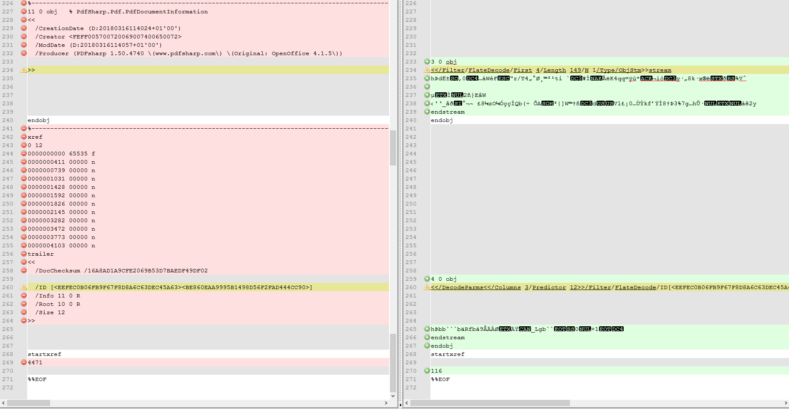Click the green plus icon on right 'endobj' line 267

(x=427, y=345)
